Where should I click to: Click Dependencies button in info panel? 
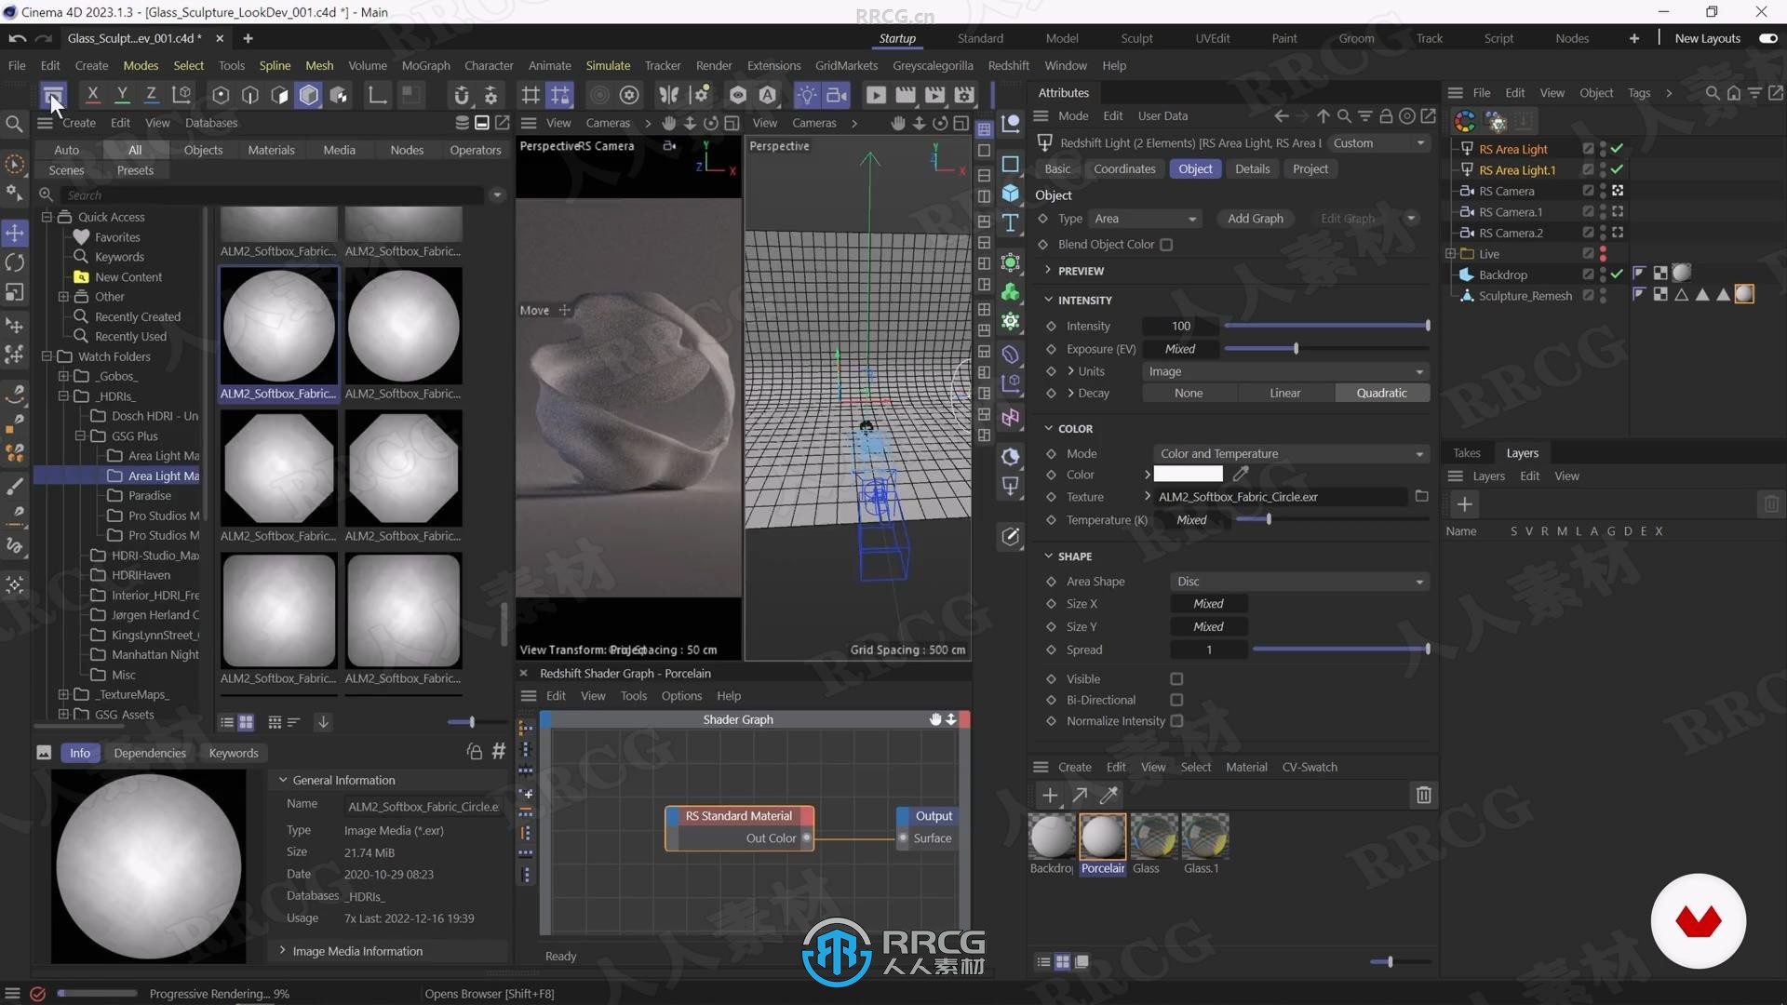click(150, 753)
